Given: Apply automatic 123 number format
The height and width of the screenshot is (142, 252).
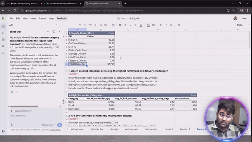Looking at the screenshot, I should [106, 25].
